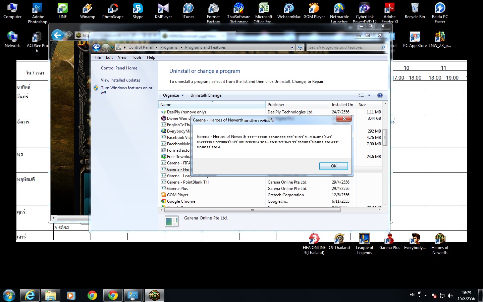Open the address bar history dropdown
Viewport: 483px width, 302px height.
point(292,47)
